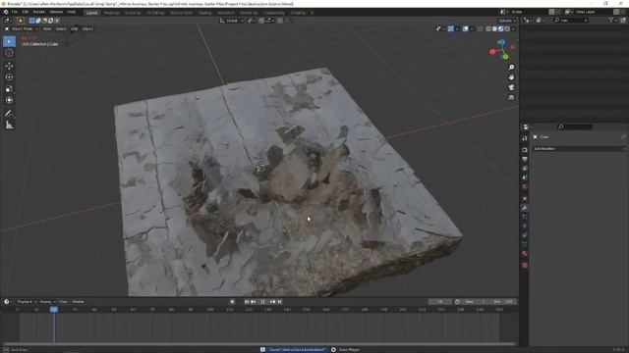Click the viewport zoom magnifier icon
The height and width of the screenshot is (353, 629).
[x=511, y=68]
